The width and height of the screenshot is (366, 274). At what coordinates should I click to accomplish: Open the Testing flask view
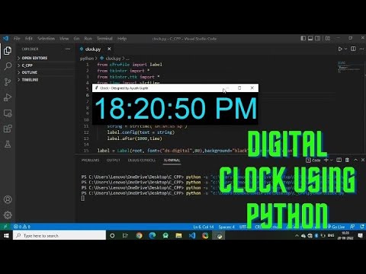[x=8, y=145]
